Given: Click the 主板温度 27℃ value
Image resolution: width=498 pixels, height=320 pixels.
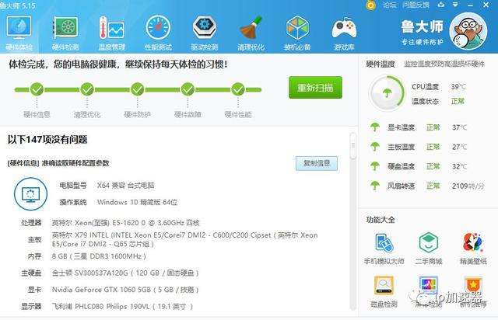Looking at the screenshot, I should (459, 147).
